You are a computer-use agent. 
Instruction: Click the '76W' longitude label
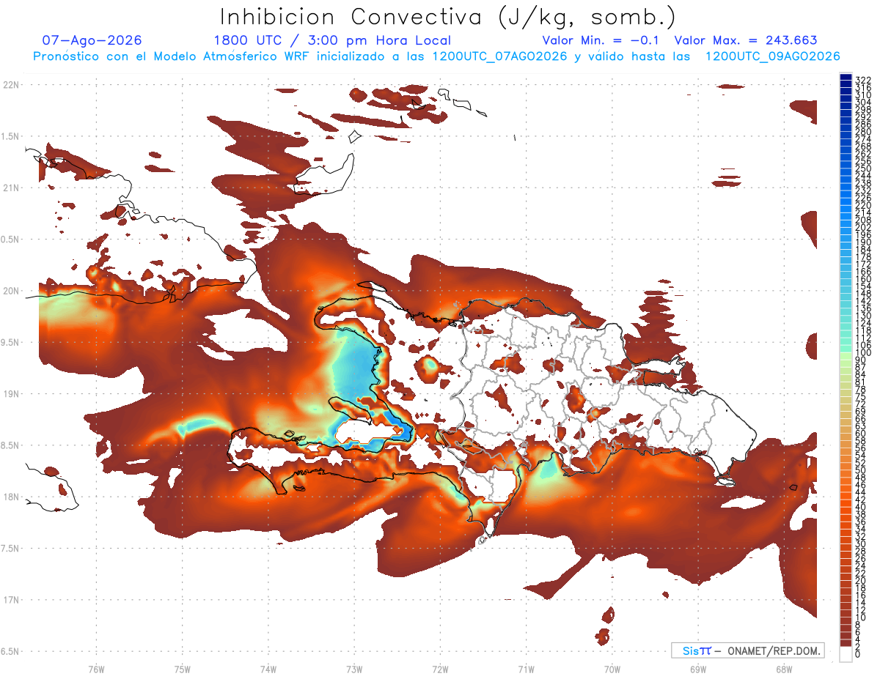96,669
